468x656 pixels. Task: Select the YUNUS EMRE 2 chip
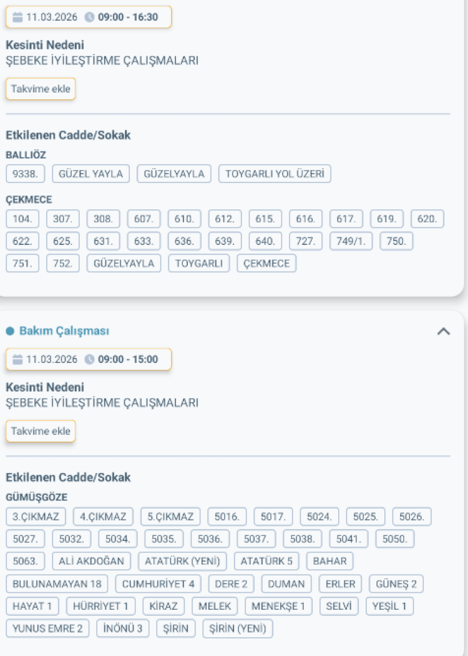tap(48, 629)
